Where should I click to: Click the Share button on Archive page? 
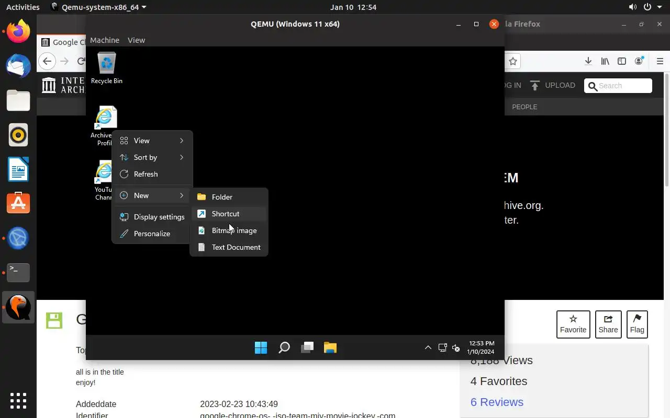[608, 324]
